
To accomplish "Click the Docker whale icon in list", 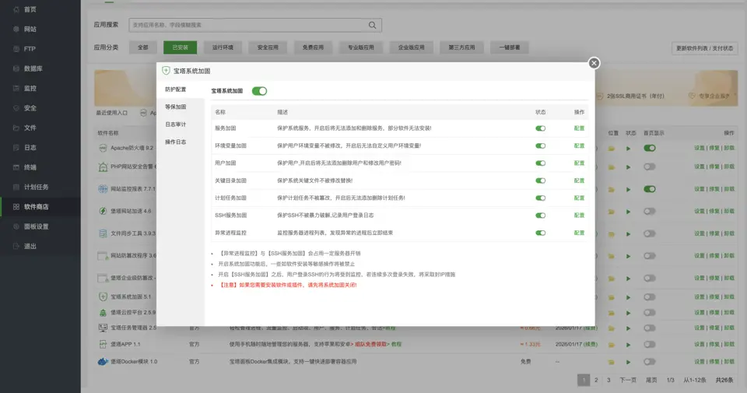I will tap(103, 362).
